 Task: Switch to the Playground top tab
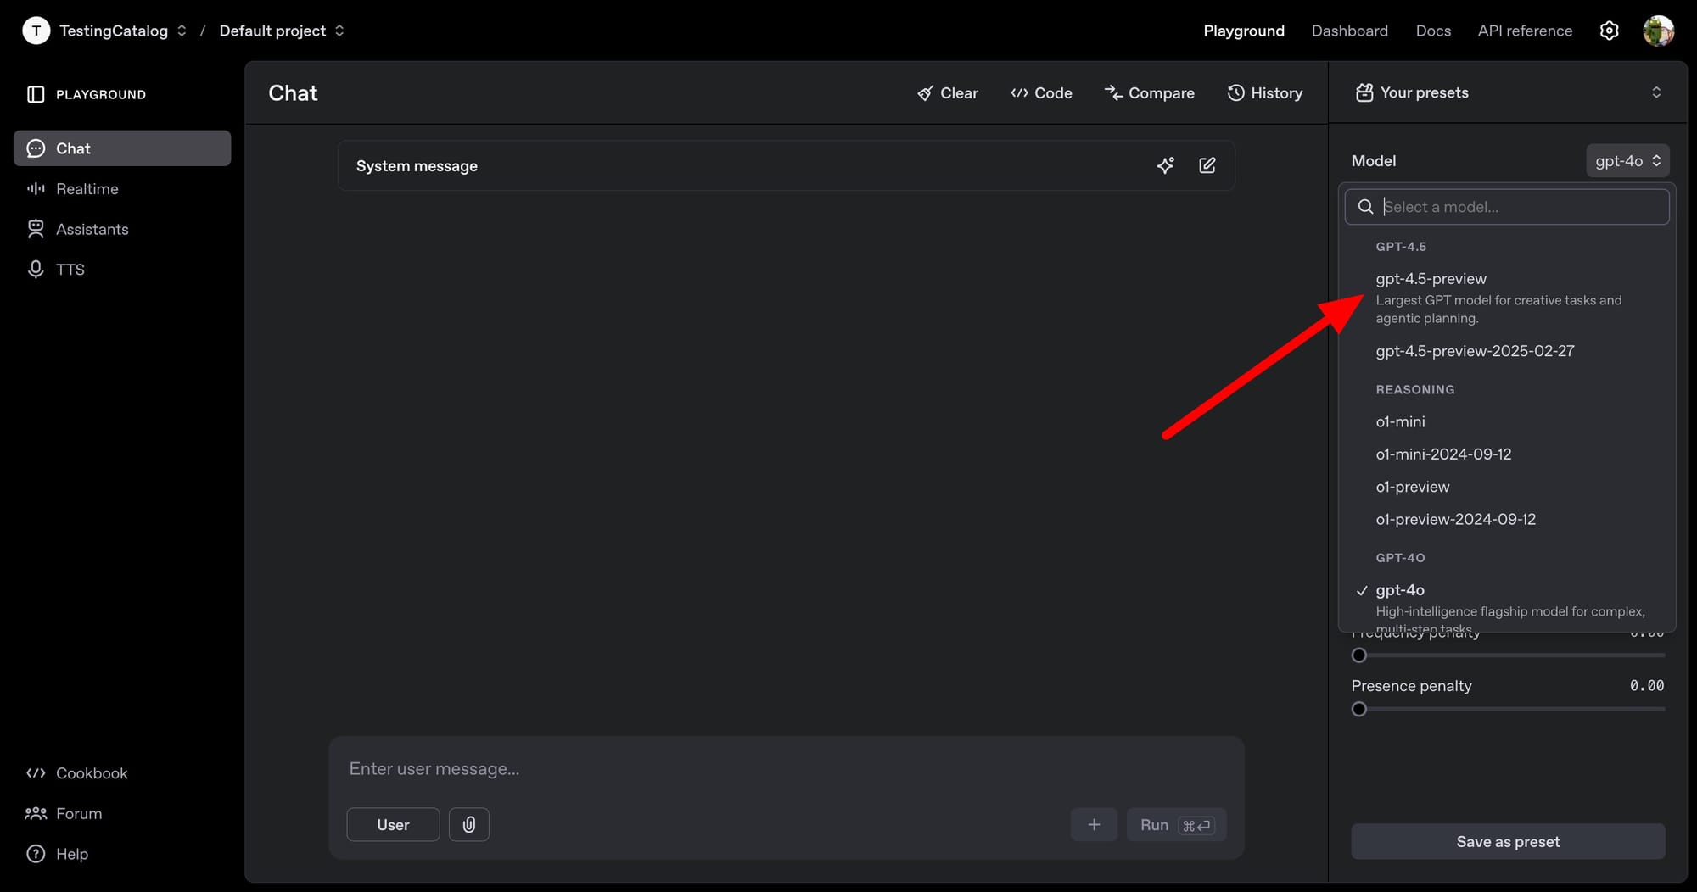1244,31
